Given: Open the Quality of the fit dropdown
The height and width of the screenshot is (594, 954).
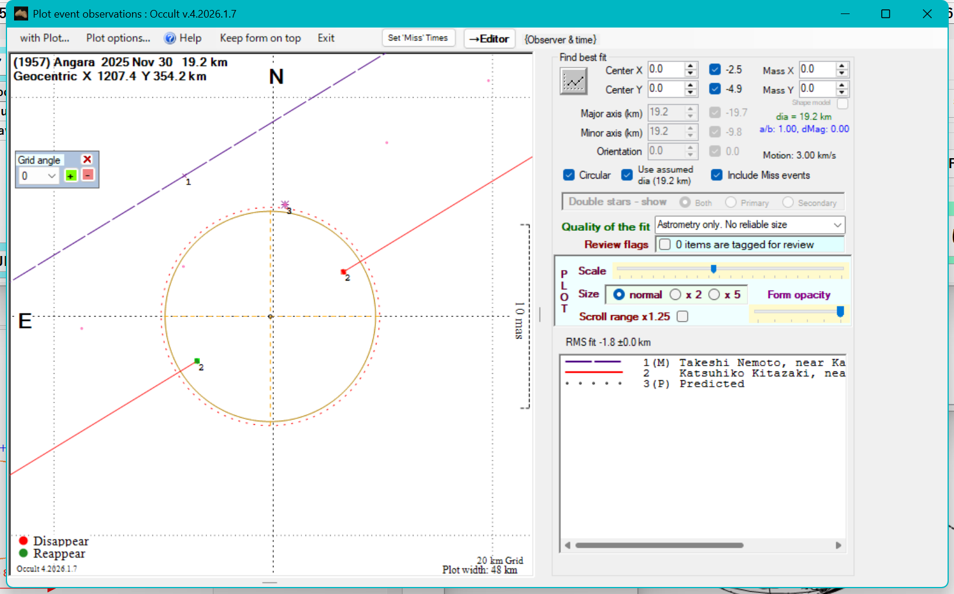Looking at the screenshot, I should pos(837,225).
